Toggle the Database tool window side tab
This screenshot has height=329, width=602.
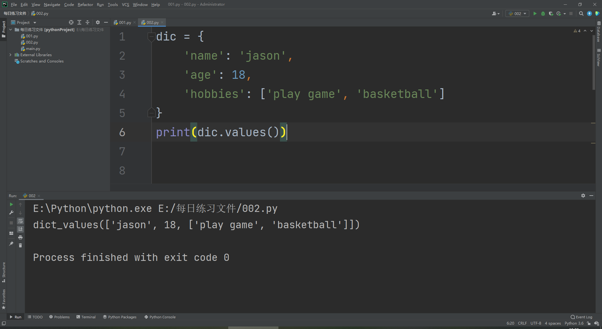(x=599, y=32)
